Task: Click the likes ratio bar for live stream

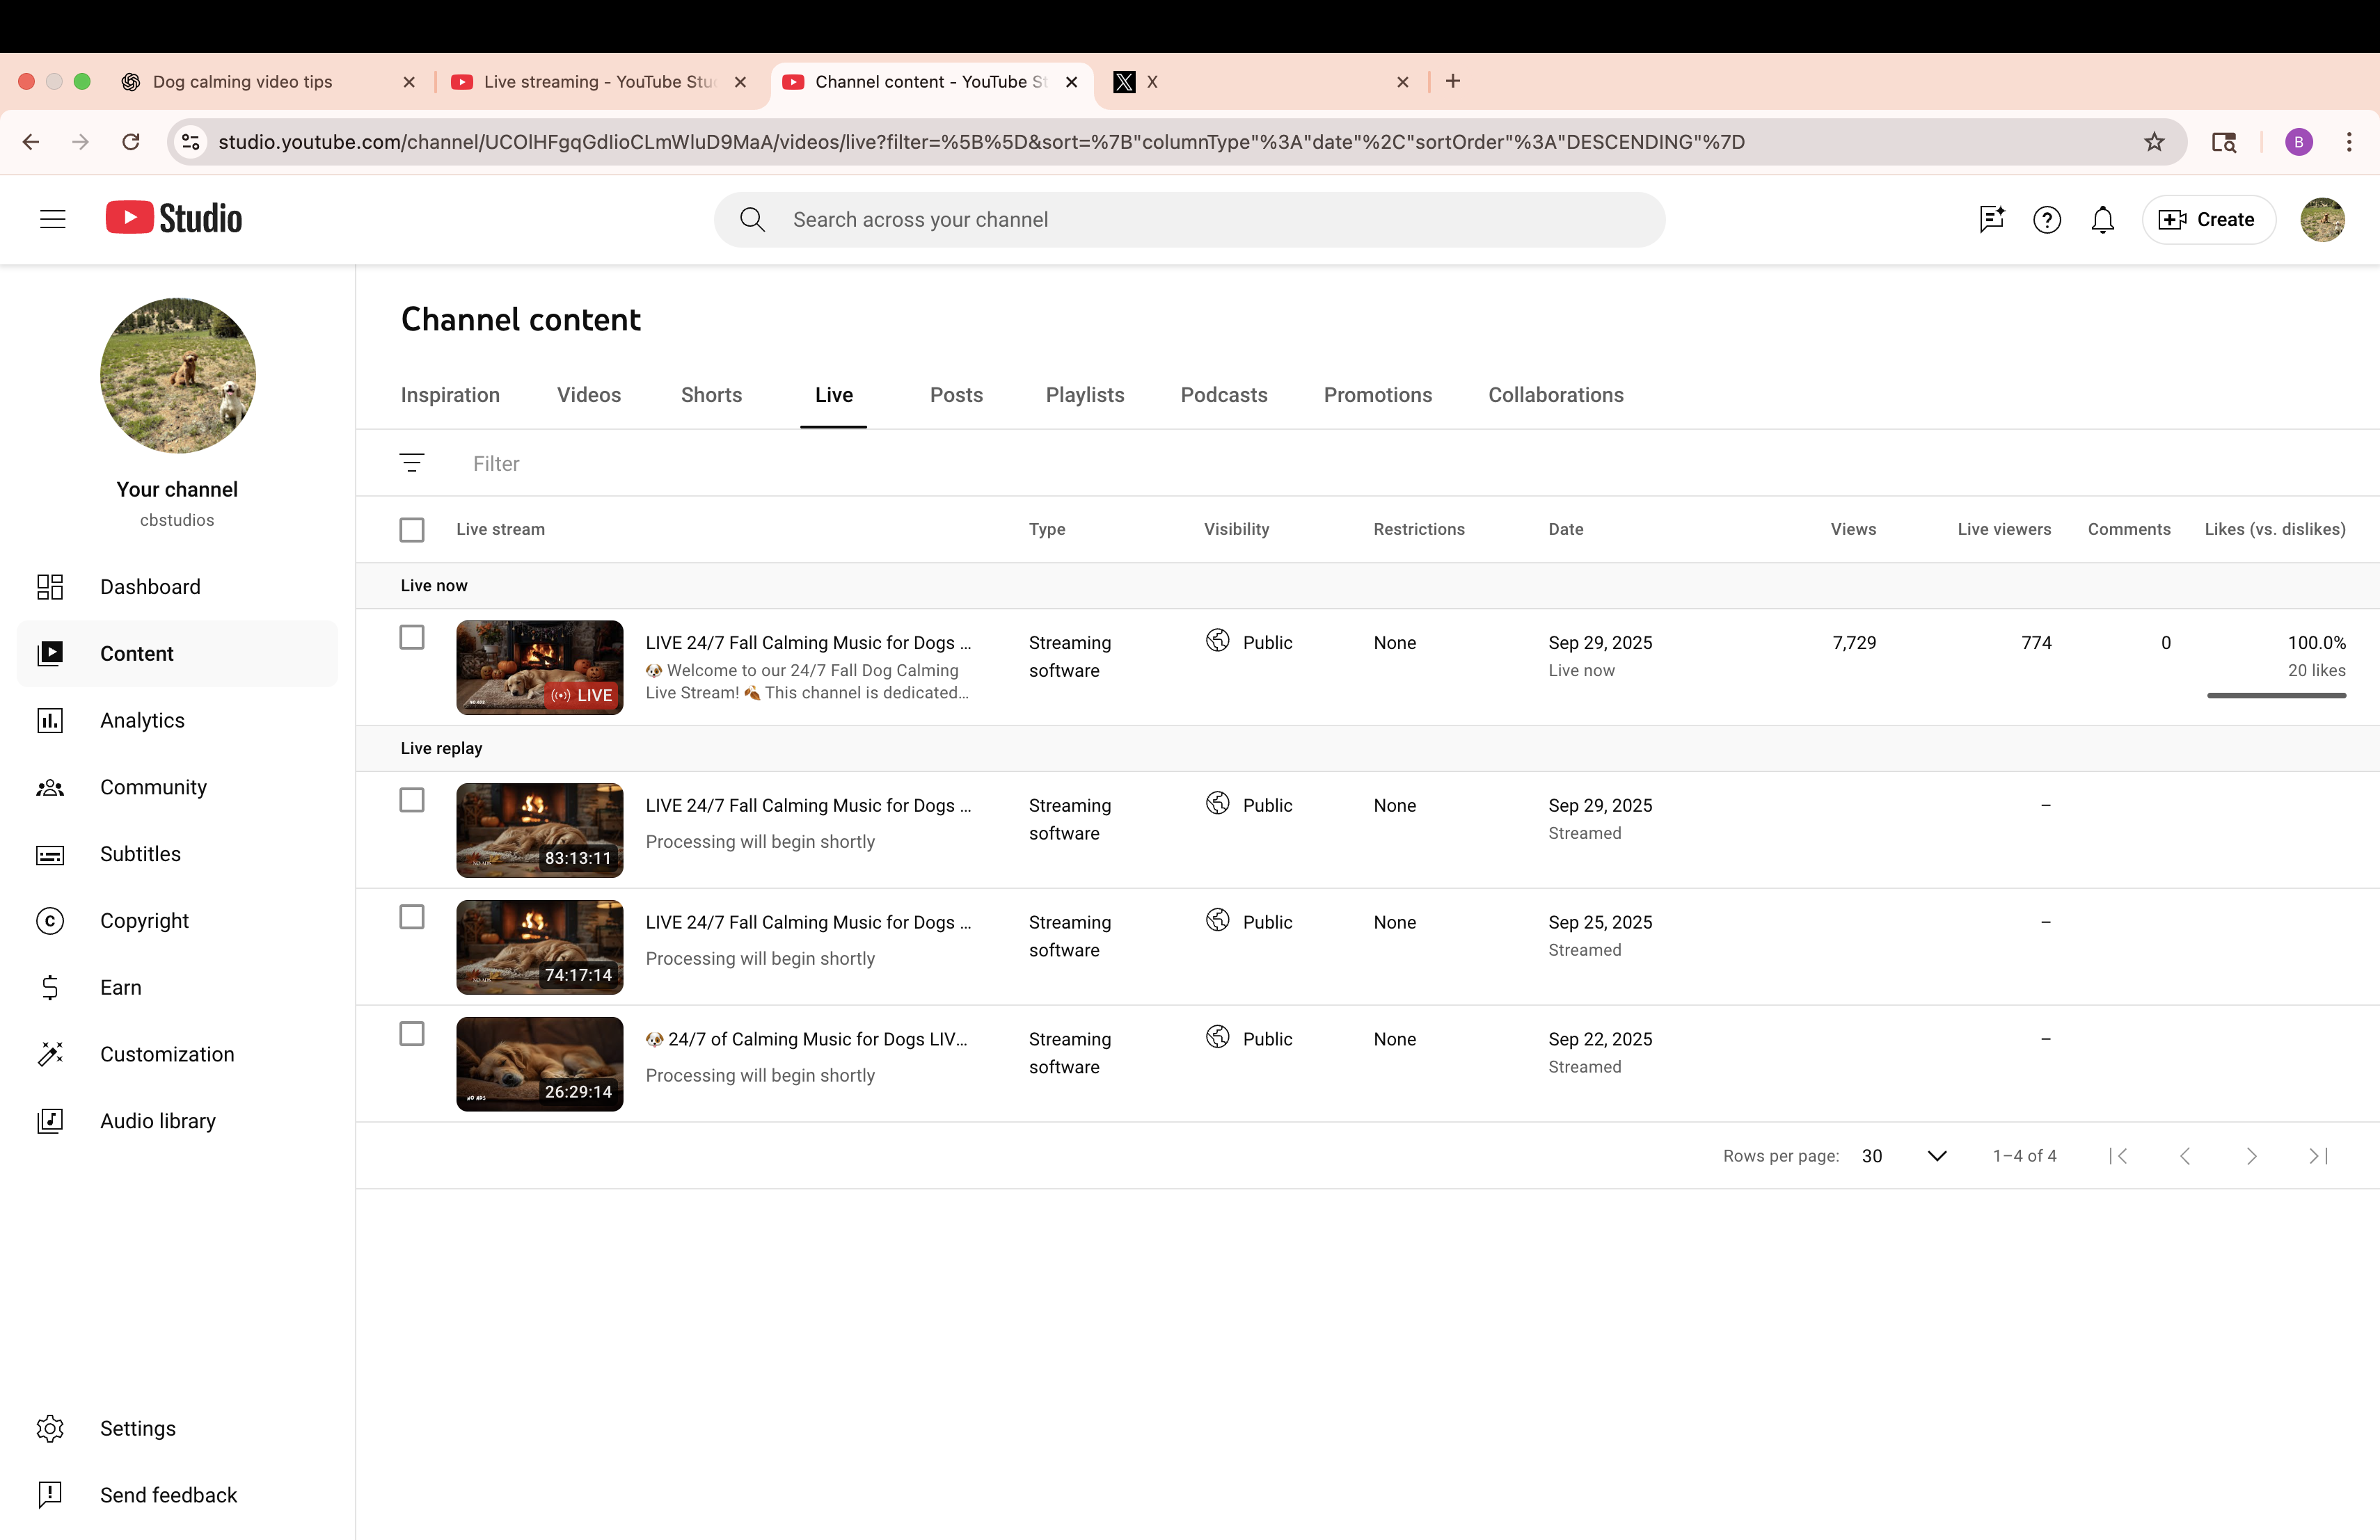Action: tap(2276, 696)
